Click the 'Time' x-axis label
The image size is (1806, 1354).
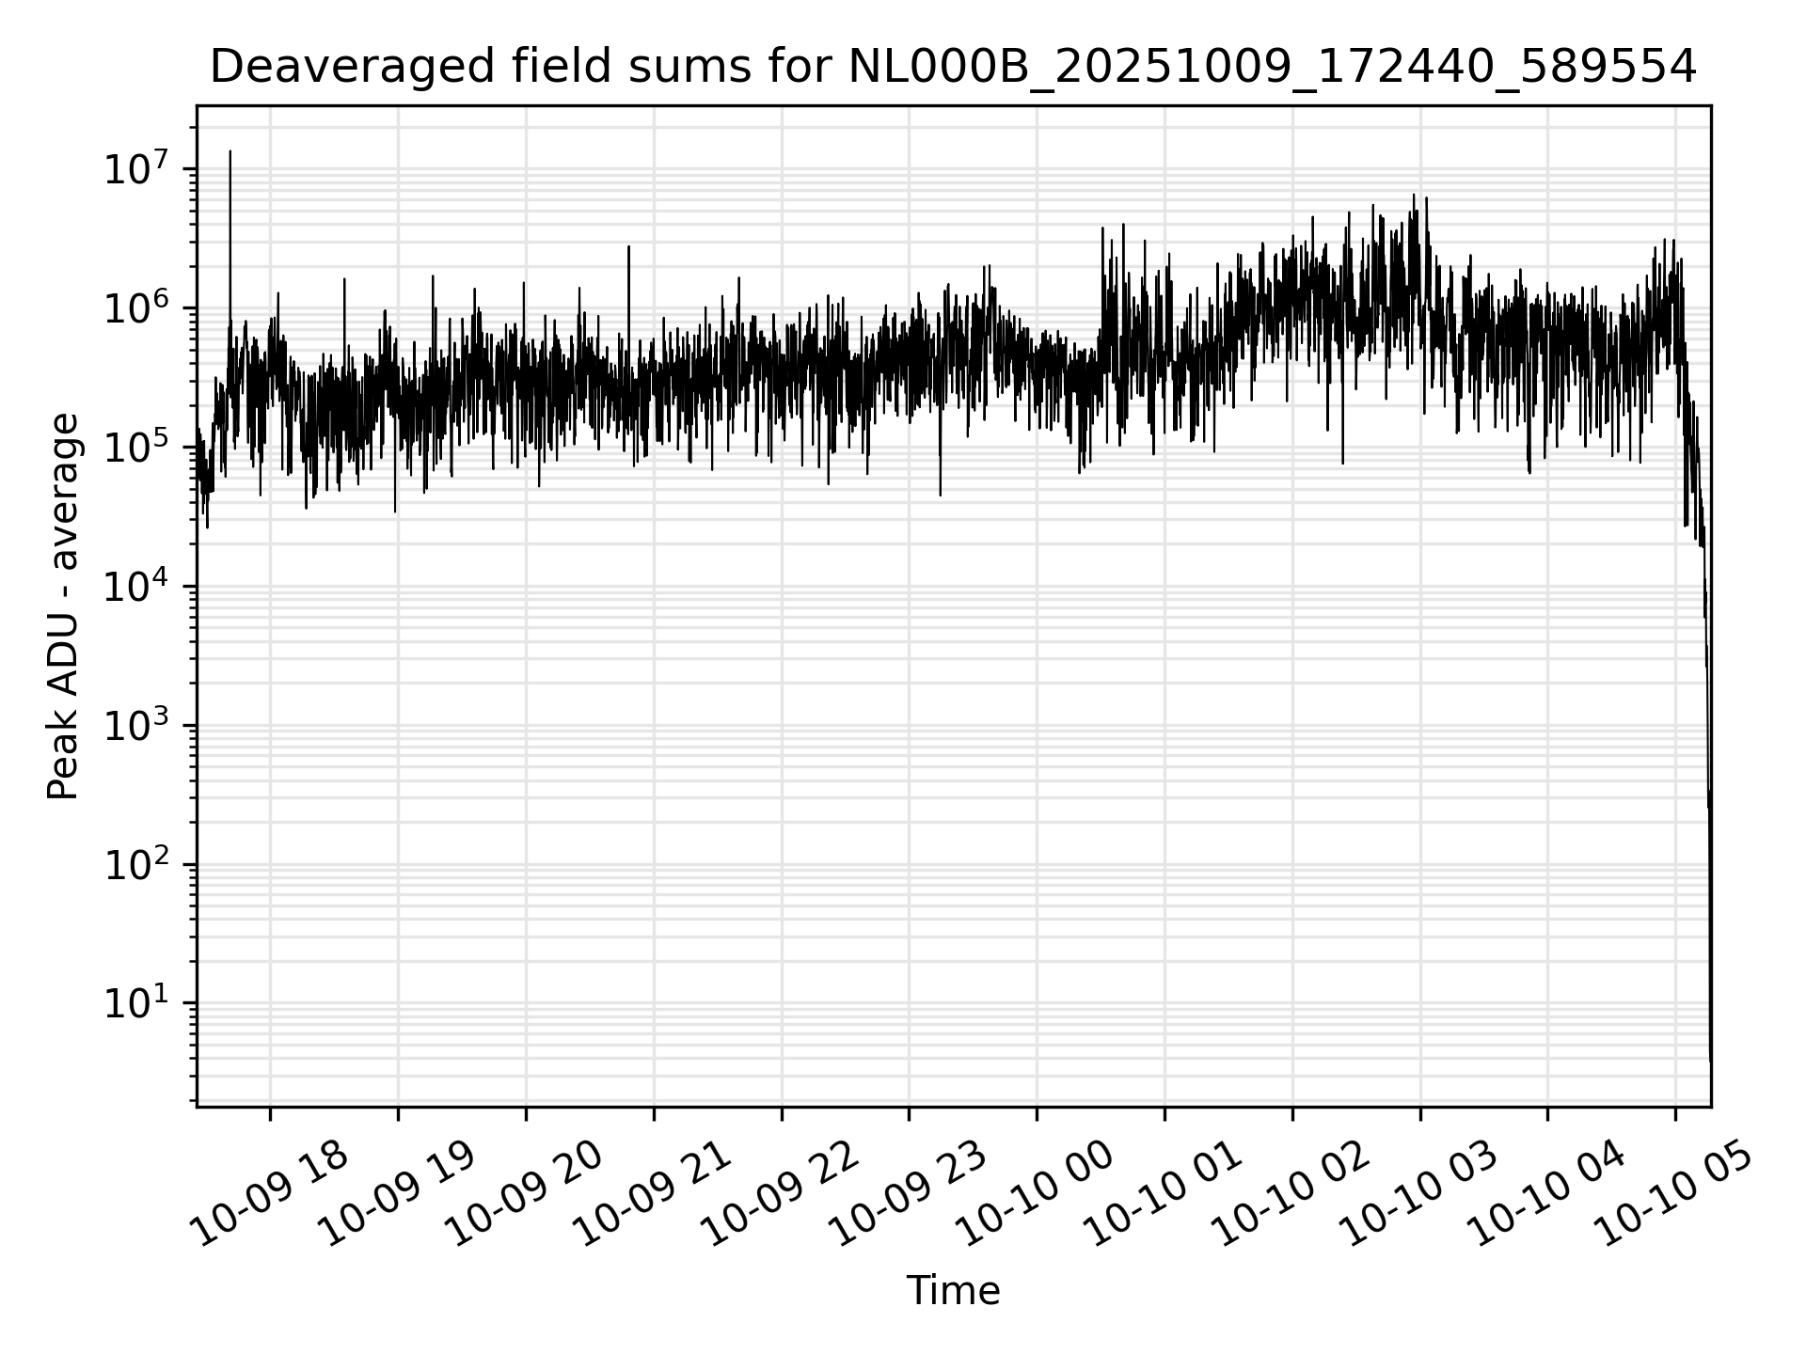coord(952,1291)
